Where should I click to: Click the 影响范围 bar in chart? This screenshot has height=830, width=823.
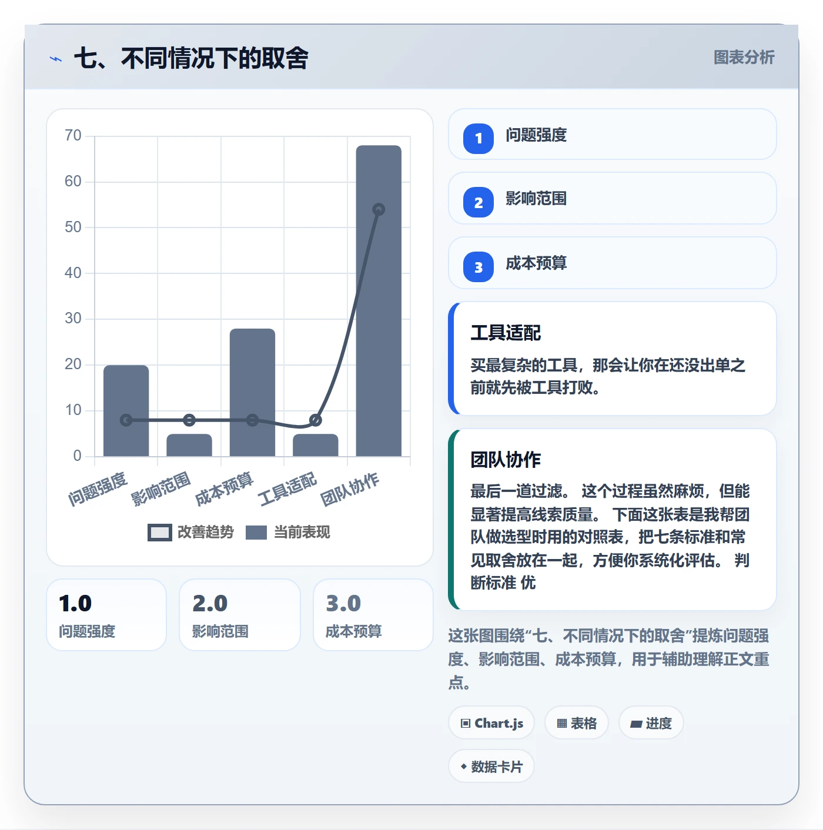point(189,445)
